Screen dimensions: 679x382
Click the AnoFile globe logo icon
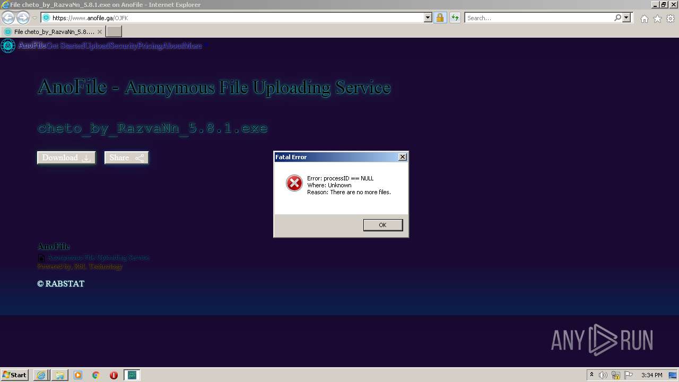coord(8,46)
